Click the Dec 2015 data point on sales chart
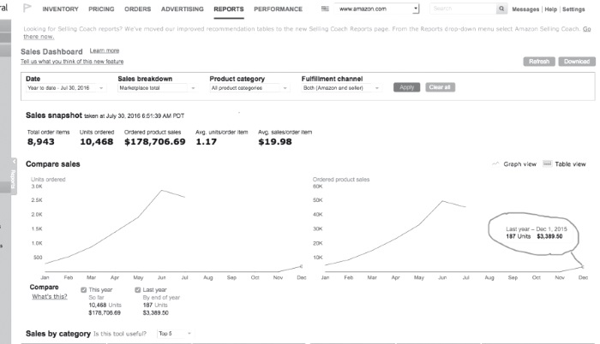Viewport: 600px width, 344px height. point(582,266)
